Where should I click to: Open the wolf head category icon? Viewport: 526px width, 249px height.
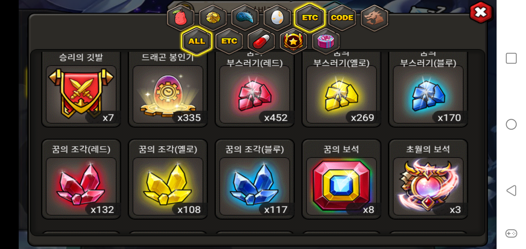[x=374, y=18]
